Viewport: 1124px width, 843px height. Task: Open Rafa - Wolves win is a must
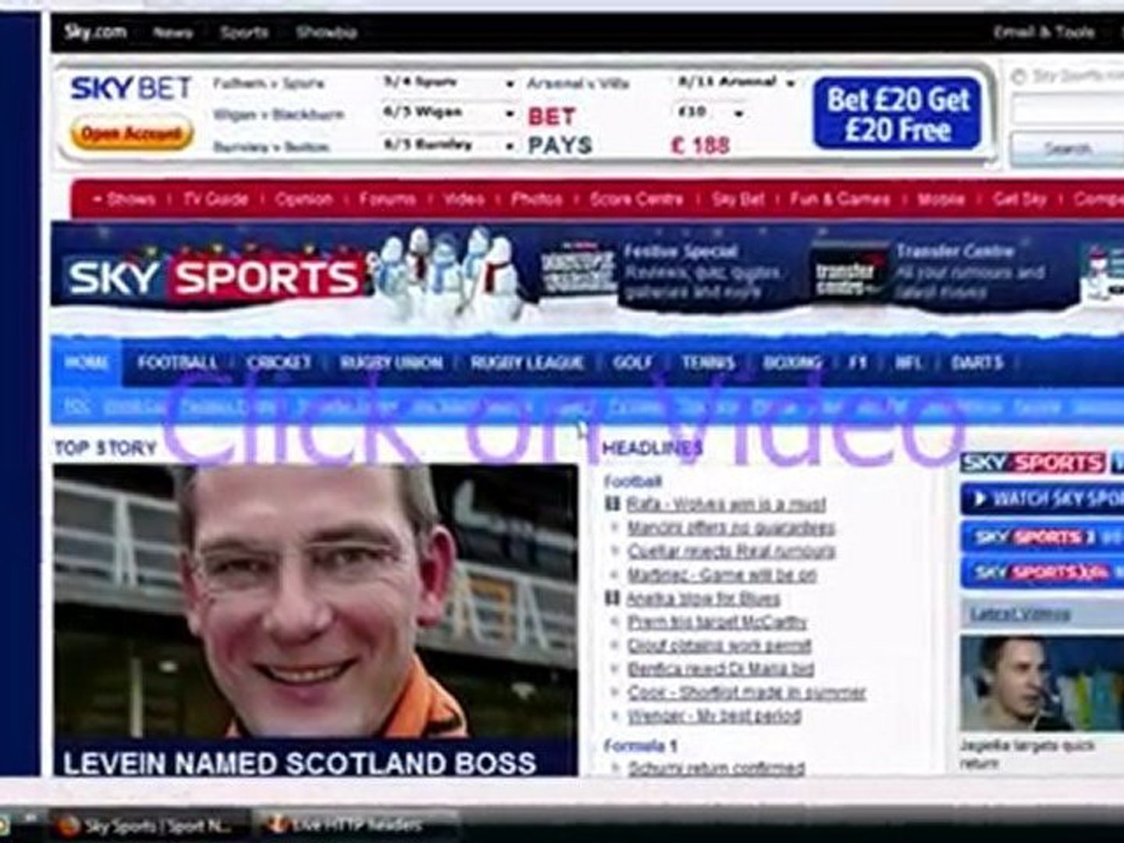click(726, 504)
